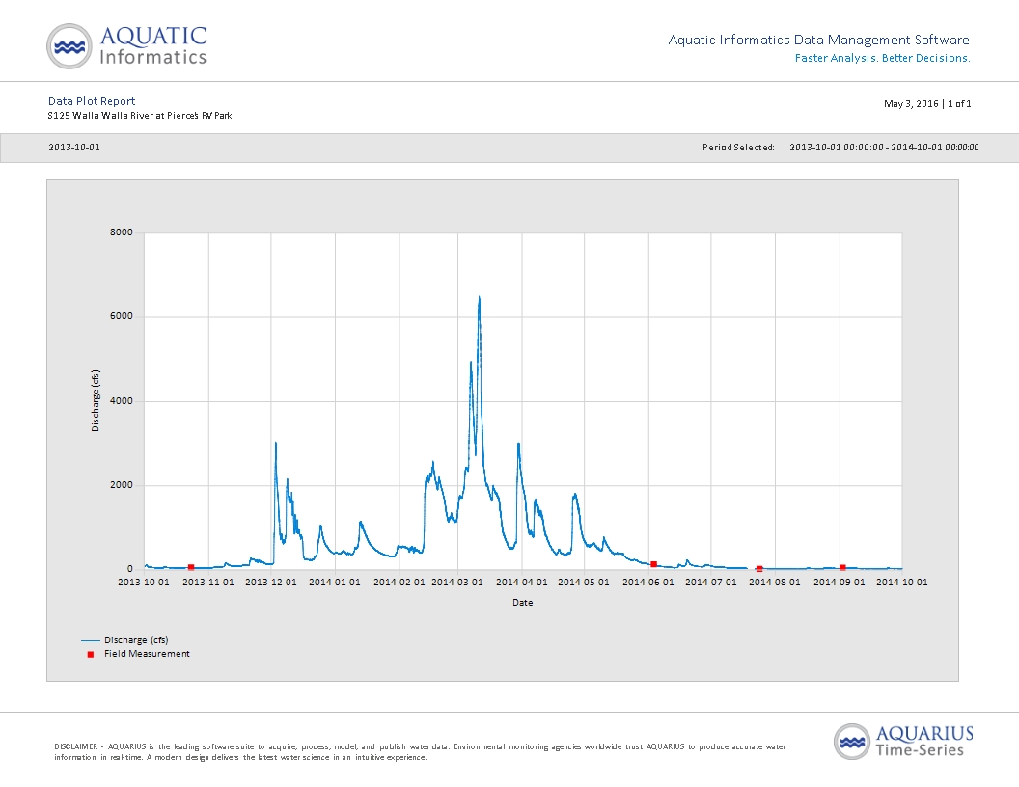The height and width of the screenshot is (787, 1019).
Task: Click the 'Period Selected:' label
Action: click(x=738, y=148)
